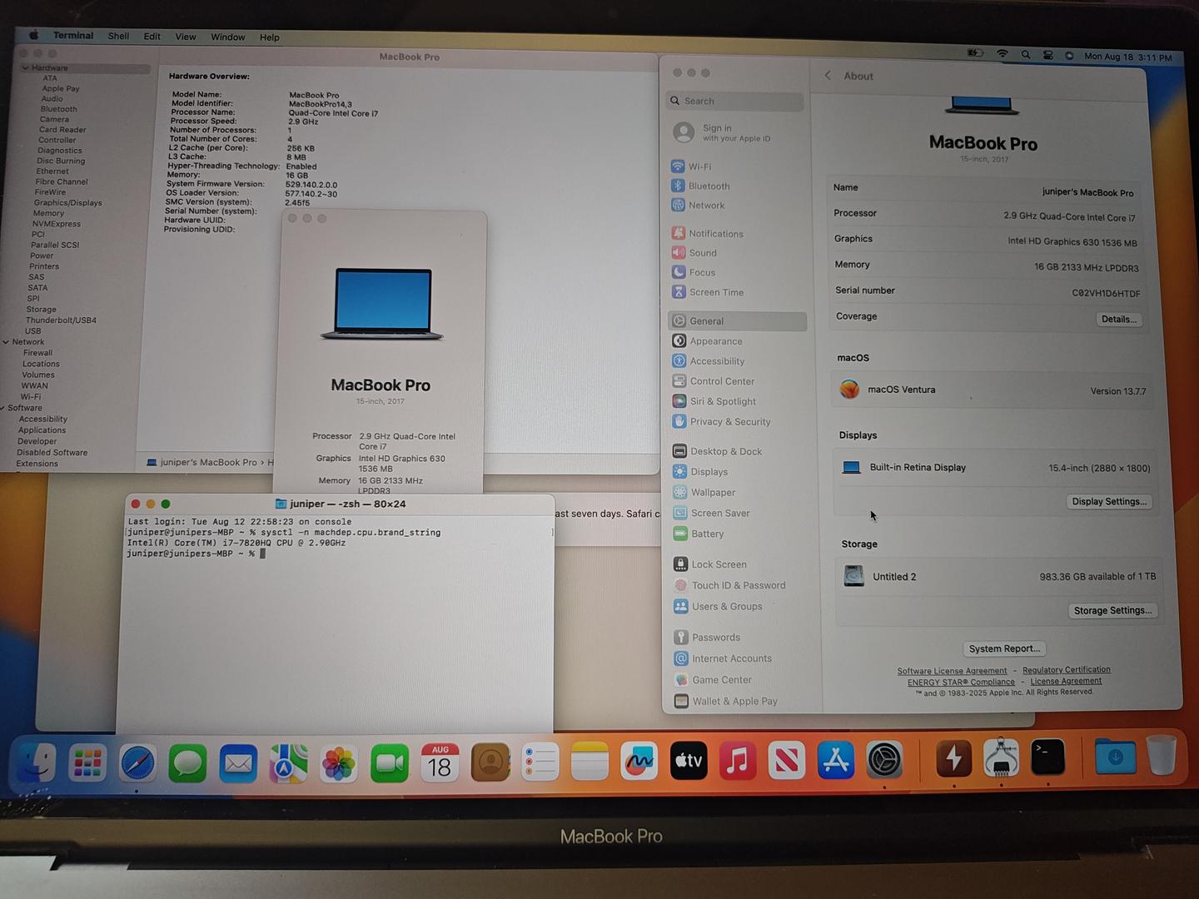Open Control Center from the menu bar

[1048, 55]
